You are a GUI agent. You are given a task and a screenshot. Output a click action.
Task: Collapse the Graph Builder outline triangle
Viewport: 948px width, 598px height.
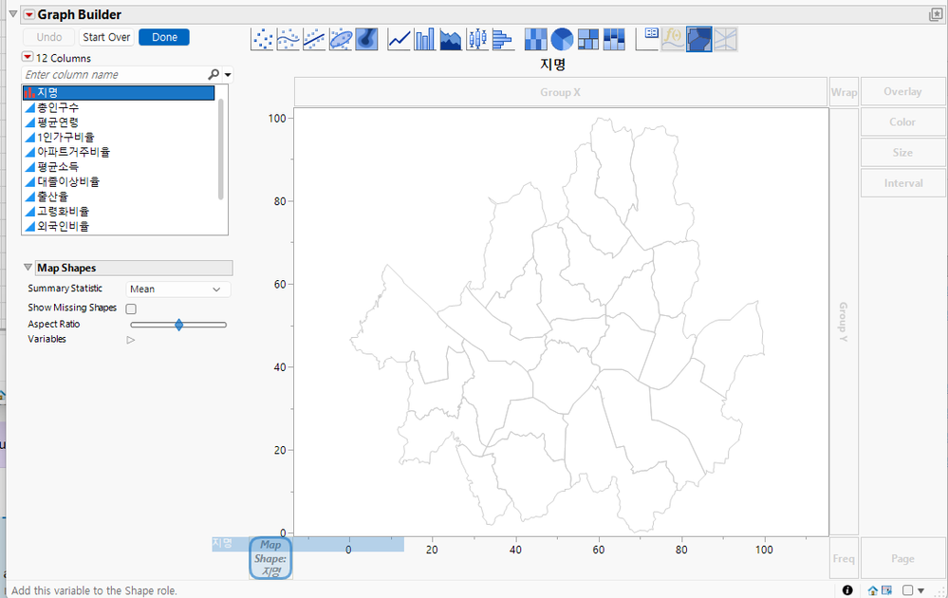tap(12, 13)
